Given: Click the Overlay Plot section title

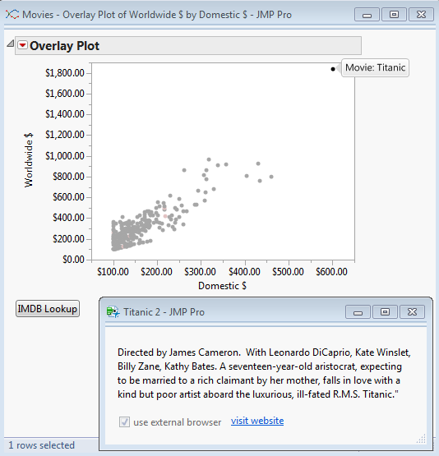Looking at the screenshot, I should [x=65, y=46].
